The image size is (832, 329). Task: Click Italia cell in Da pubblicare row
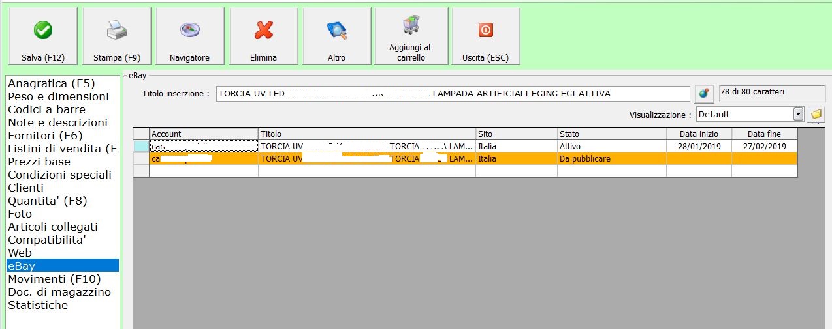click(x=517, y=158)
